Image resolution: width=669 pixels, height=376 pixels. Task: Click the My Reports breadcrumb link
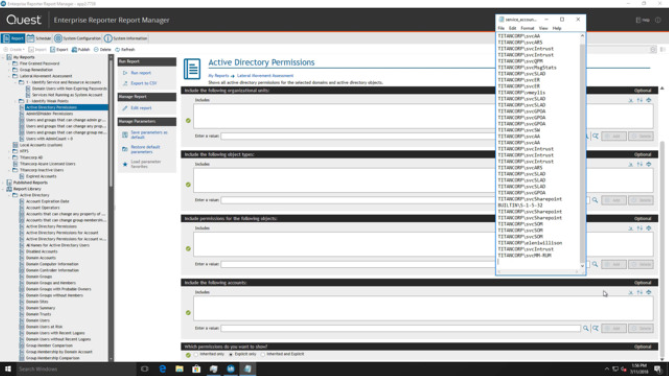click(216, 75)
